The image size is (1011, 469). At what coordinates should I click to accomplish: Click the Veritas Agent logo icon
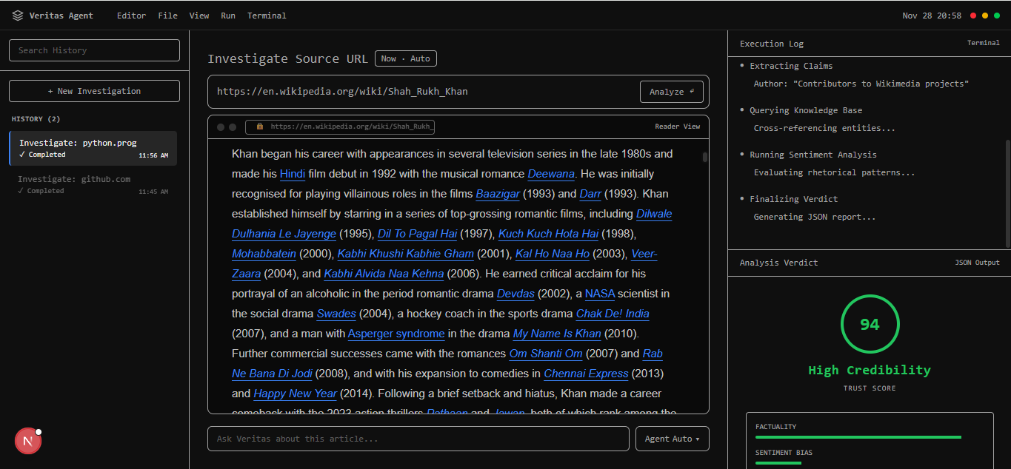tap(18, 16)
